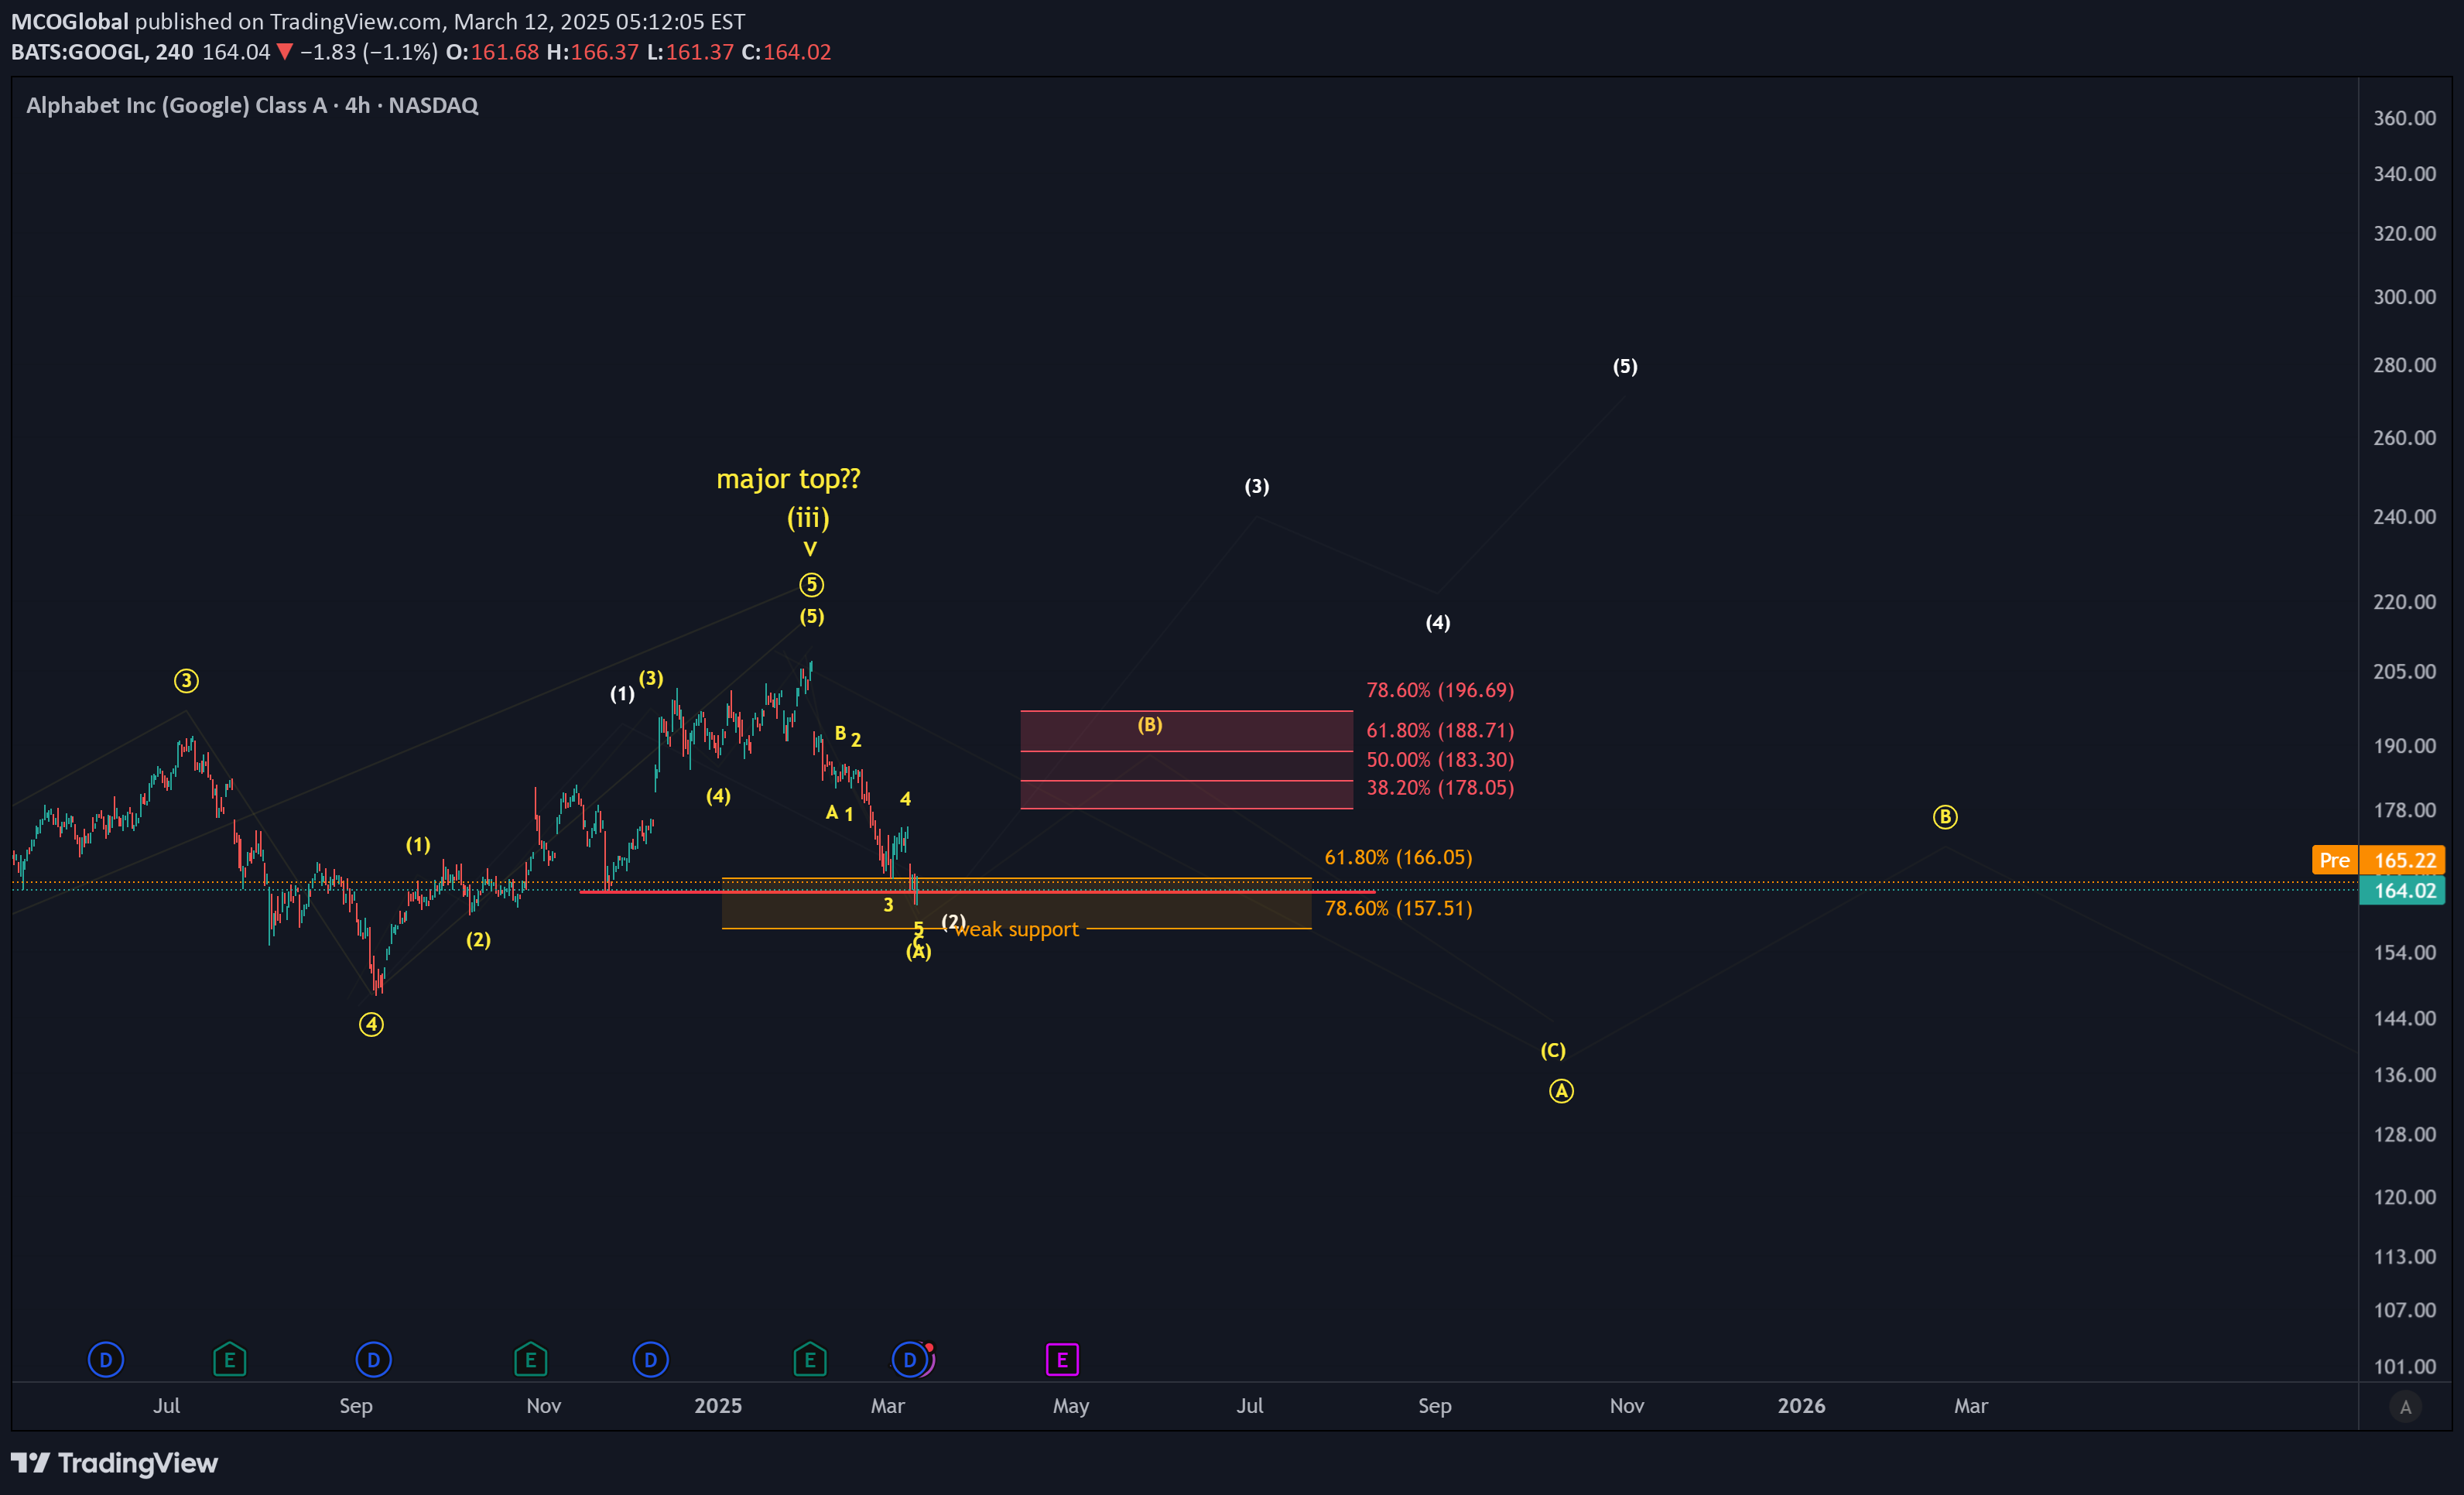Click the 205.00 price axis label

click(x=2404, y=671)
